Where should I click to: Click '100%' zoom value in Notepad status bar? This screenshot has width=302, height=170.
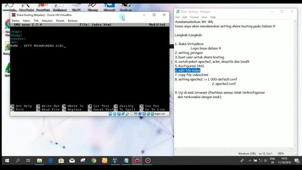(281, 153)
